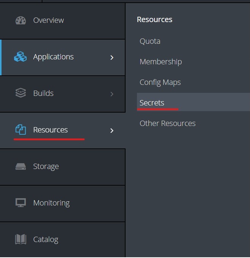
Task: Open the Monitoring section by its label
Action: pos(51,203)
